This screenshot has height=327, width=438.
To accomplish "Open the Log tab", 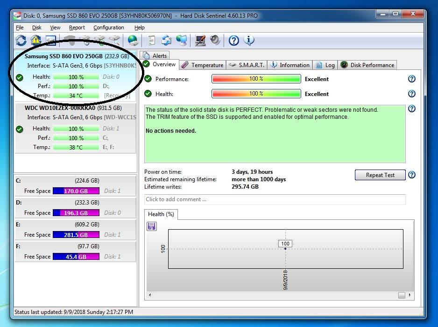I will click(325, 65).
